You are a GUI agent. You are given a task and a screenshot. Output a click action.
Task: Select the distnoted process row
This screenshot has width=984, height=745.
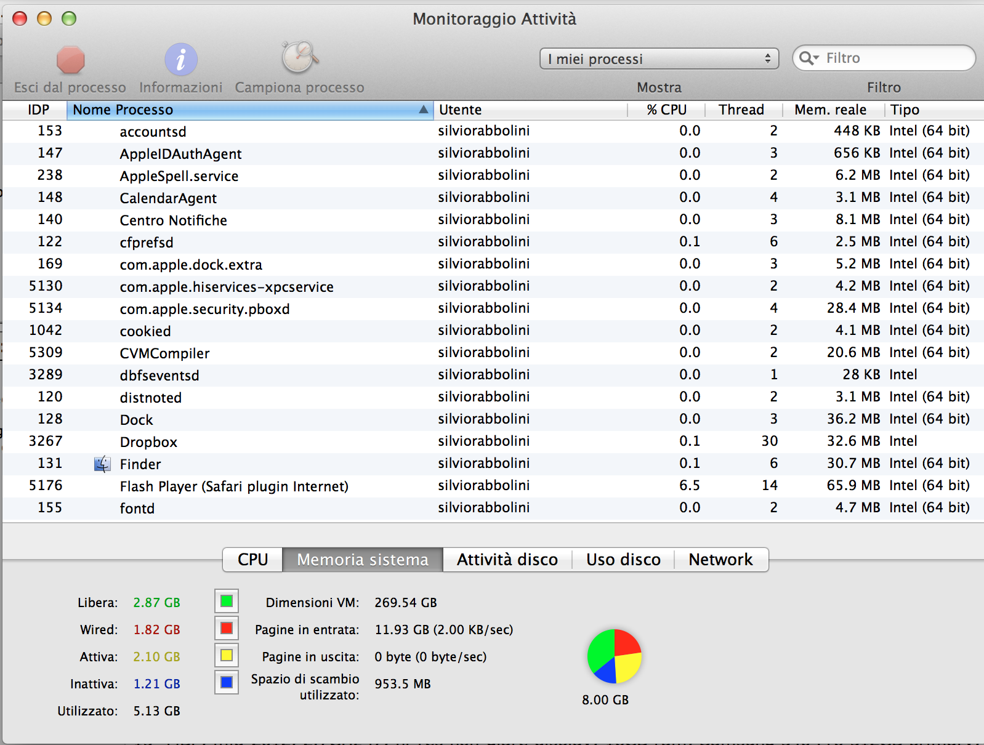tap(493, 397)
